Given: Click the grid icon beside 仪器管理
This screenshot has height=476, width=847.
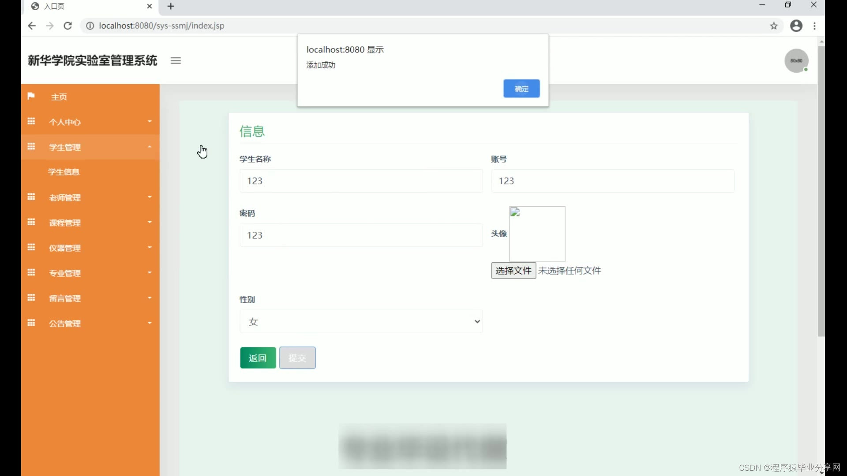Looking at the screenshot, I should 31,247.
